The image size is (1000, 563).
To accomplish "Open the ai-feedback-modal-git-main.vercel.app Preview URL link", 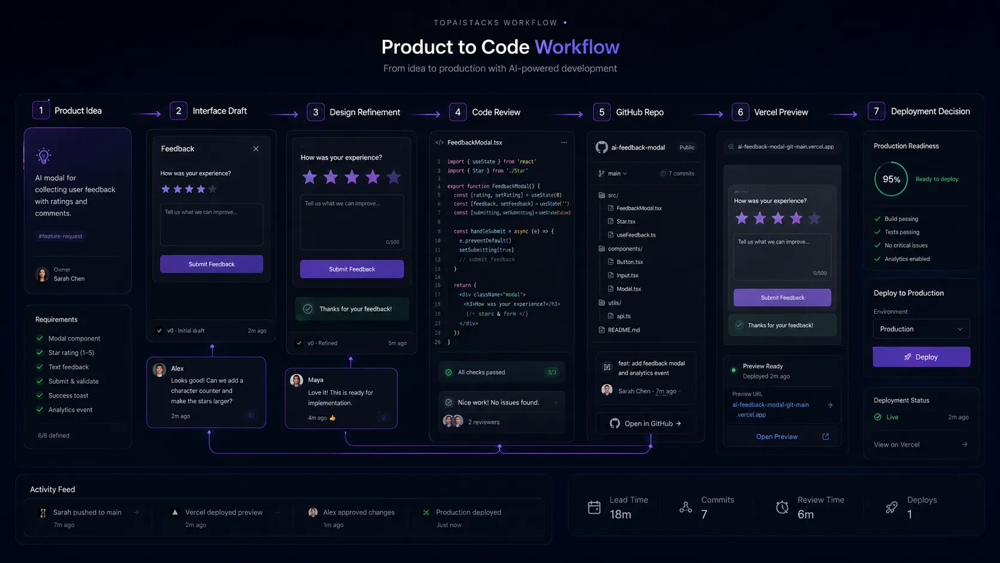I will 770,410.
